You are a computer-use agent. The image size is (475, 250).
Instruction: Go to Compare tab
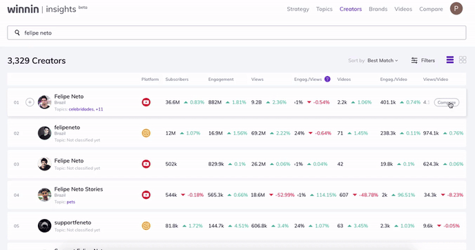431,9
